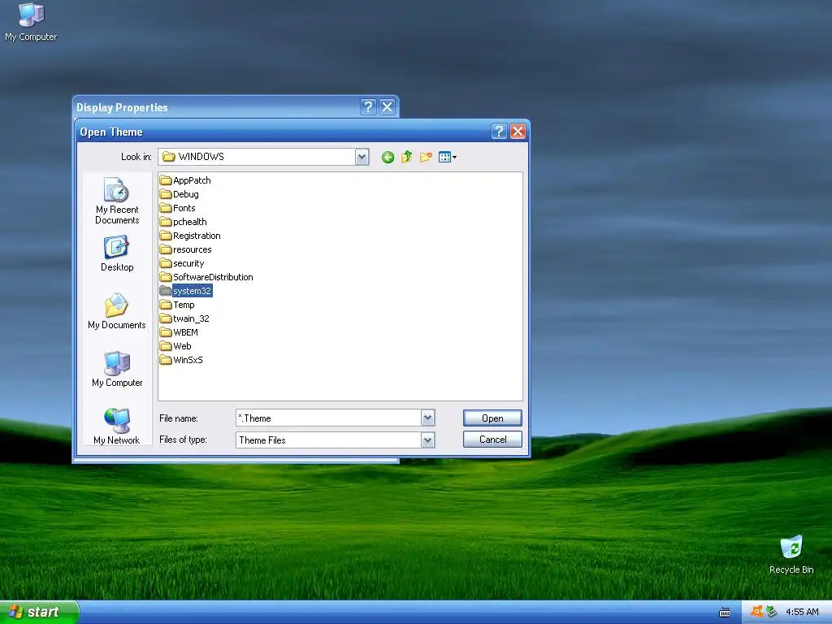Go back to last folder visited

(x=388, y=157)
